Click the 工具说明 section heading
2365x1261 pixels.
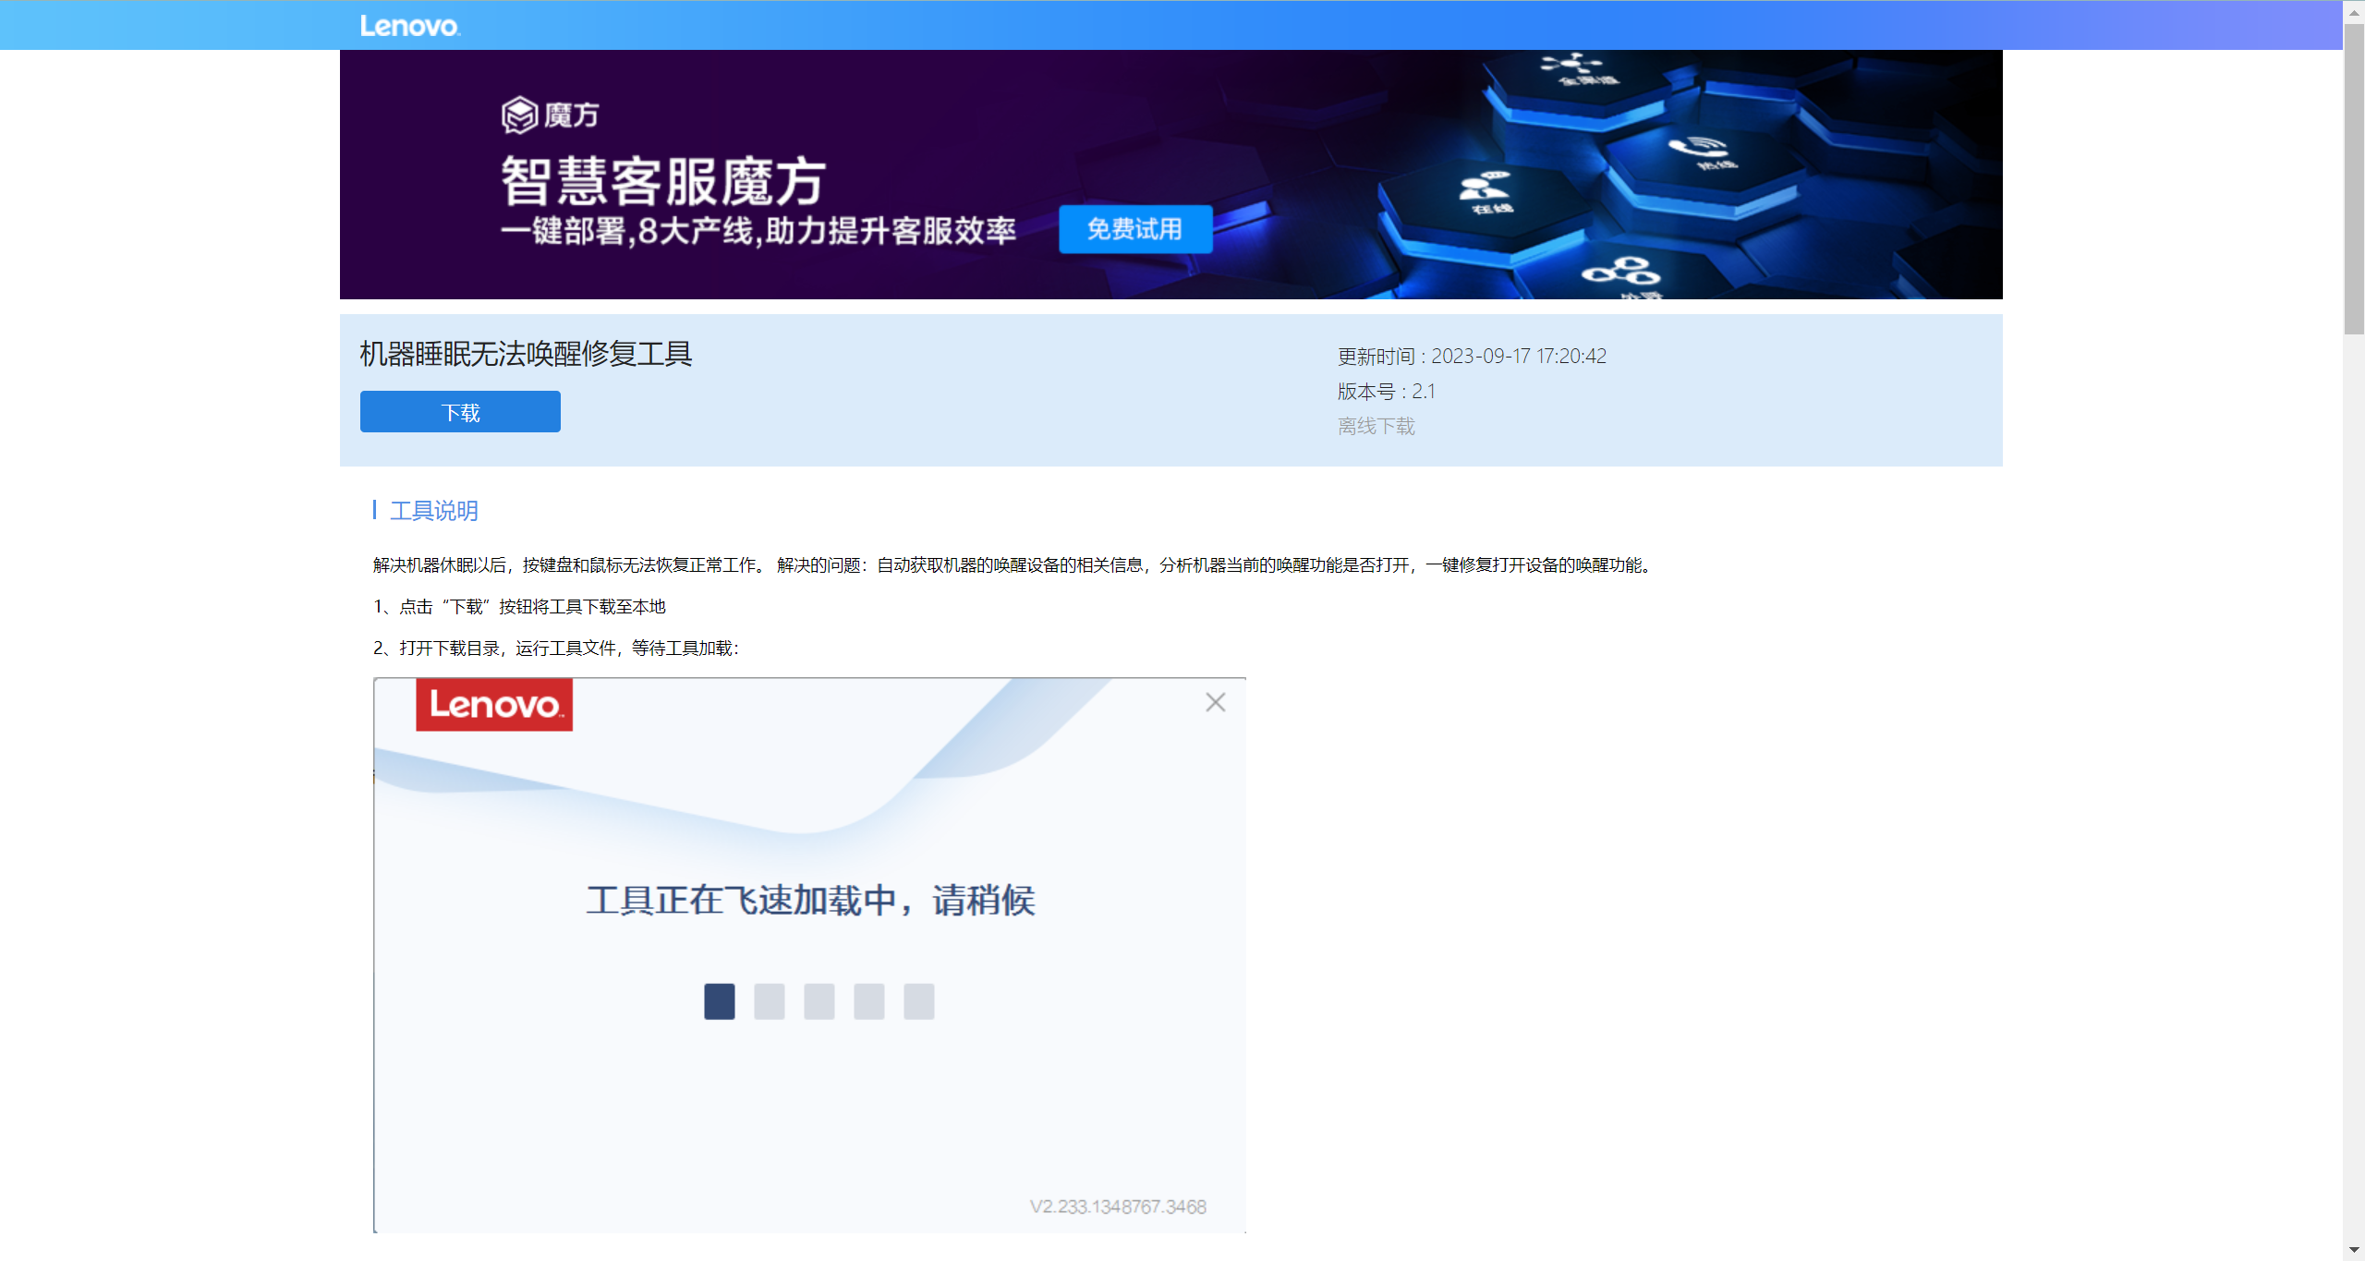point(433,511)
